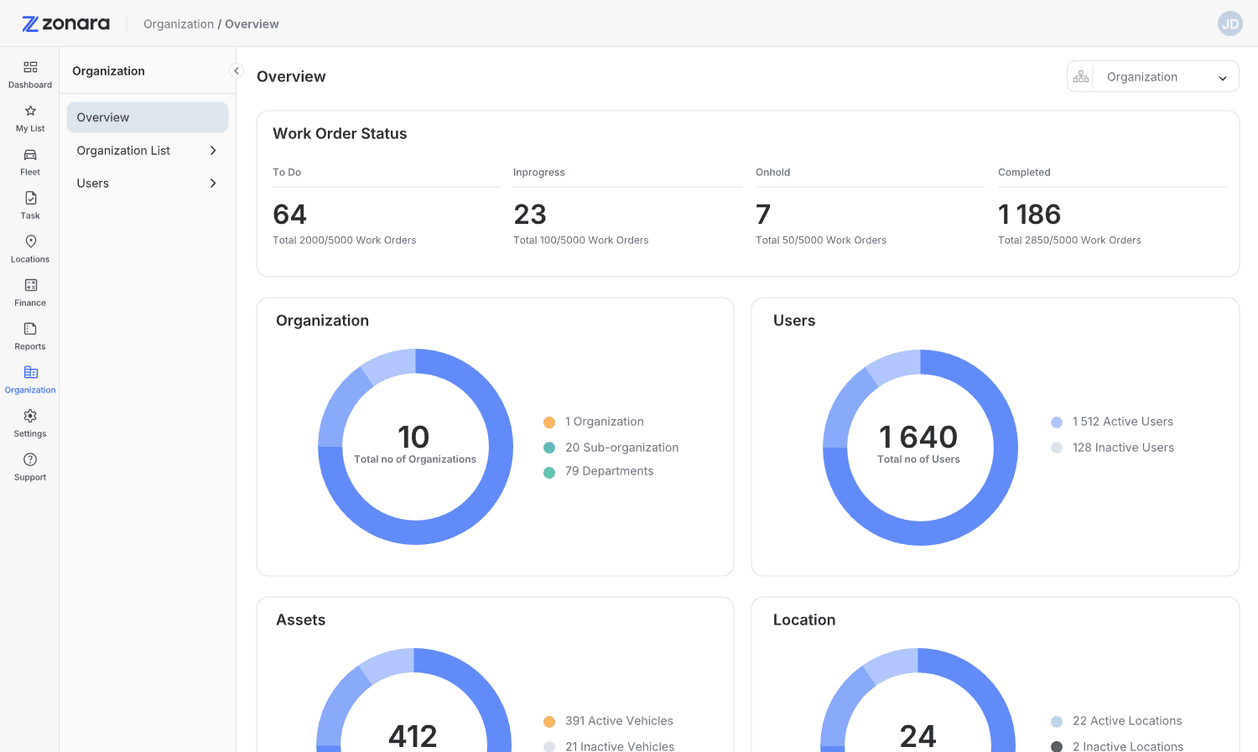1258x752 pixels.
Task: Select the Organization sidebar icon
Action: coord(30,372)
